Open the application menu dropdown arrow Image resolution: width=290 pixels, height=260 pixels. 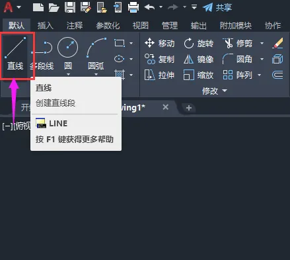point(19,7)
